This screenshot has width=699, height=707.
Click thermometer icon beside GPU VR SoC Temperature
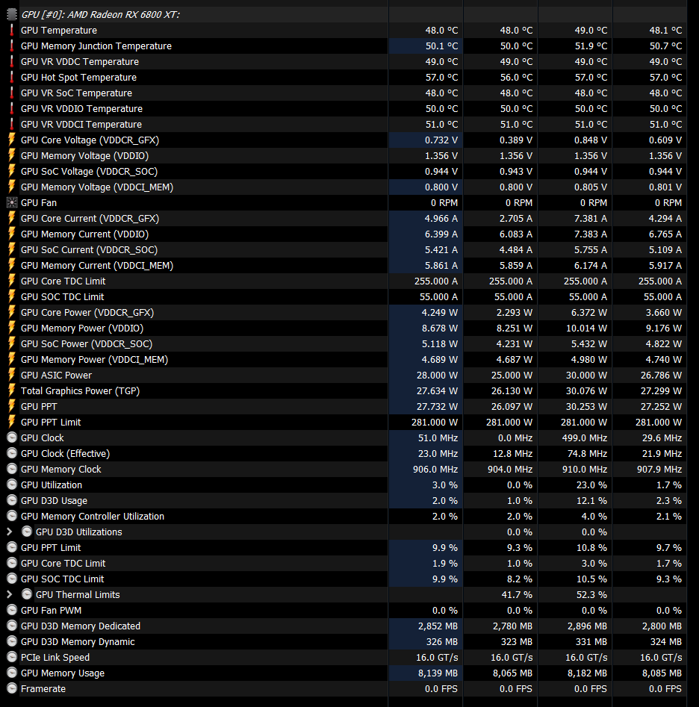click(12, 93)
